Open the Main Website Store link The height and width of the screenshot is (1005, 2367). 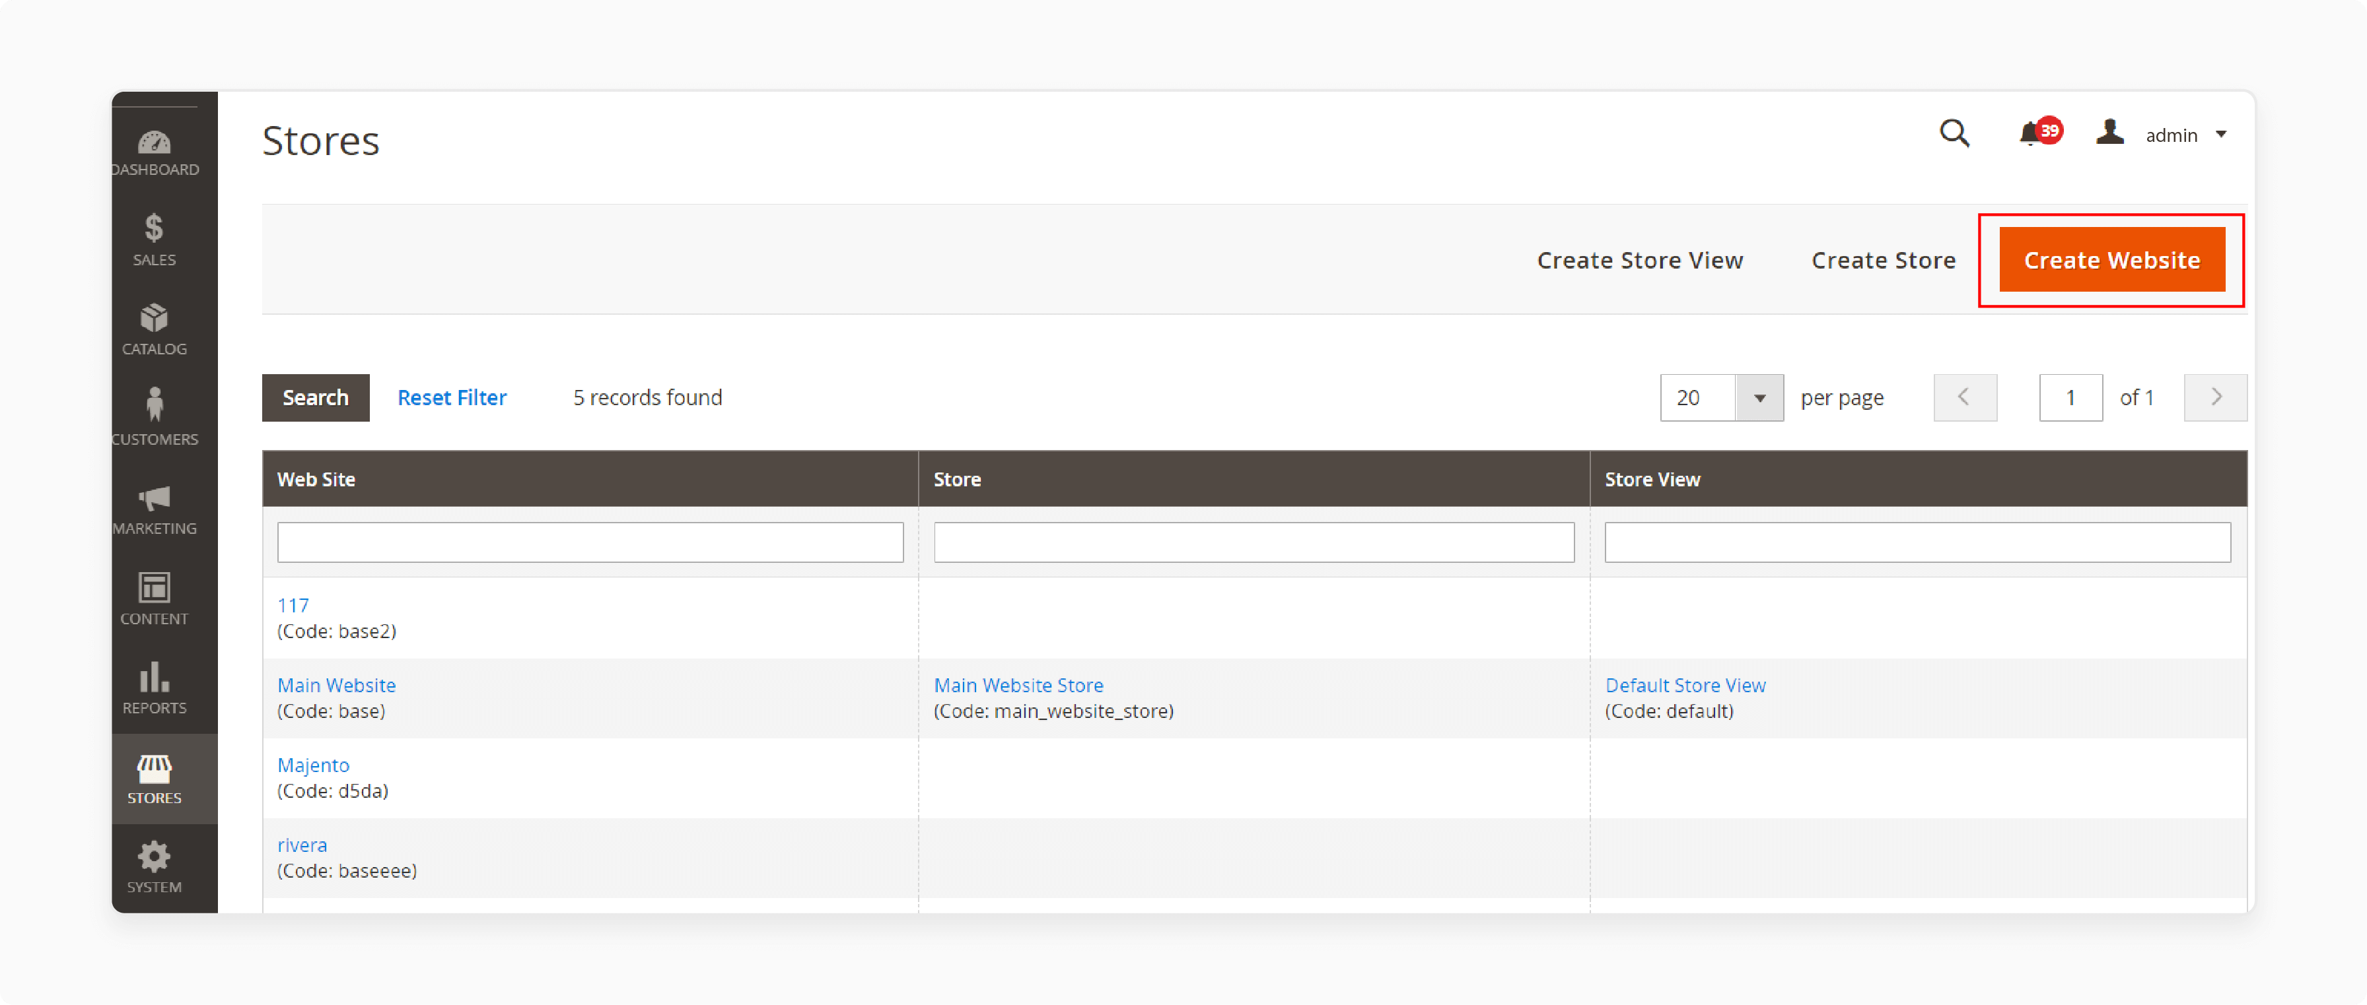tap(1018, 686)
